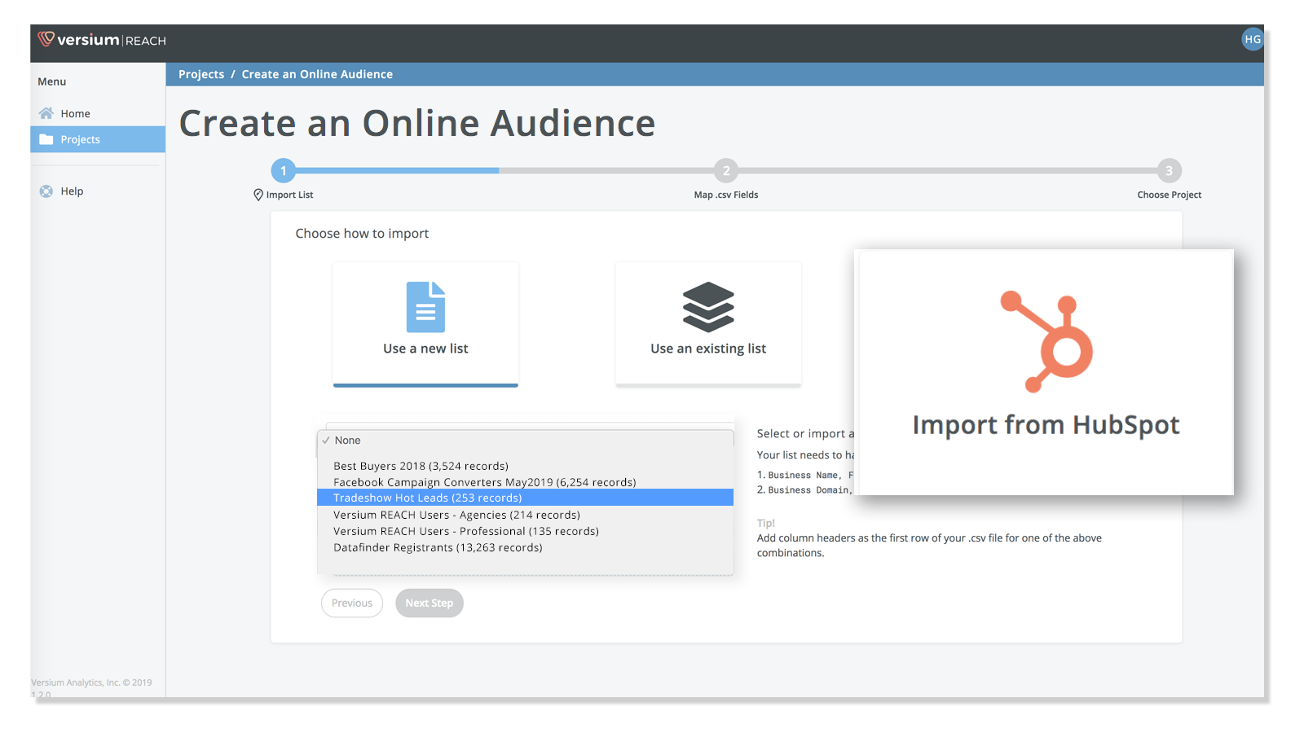Select Facebook Campaign Converters May2019 option
1304x733 pixels.
click(525, 482)
